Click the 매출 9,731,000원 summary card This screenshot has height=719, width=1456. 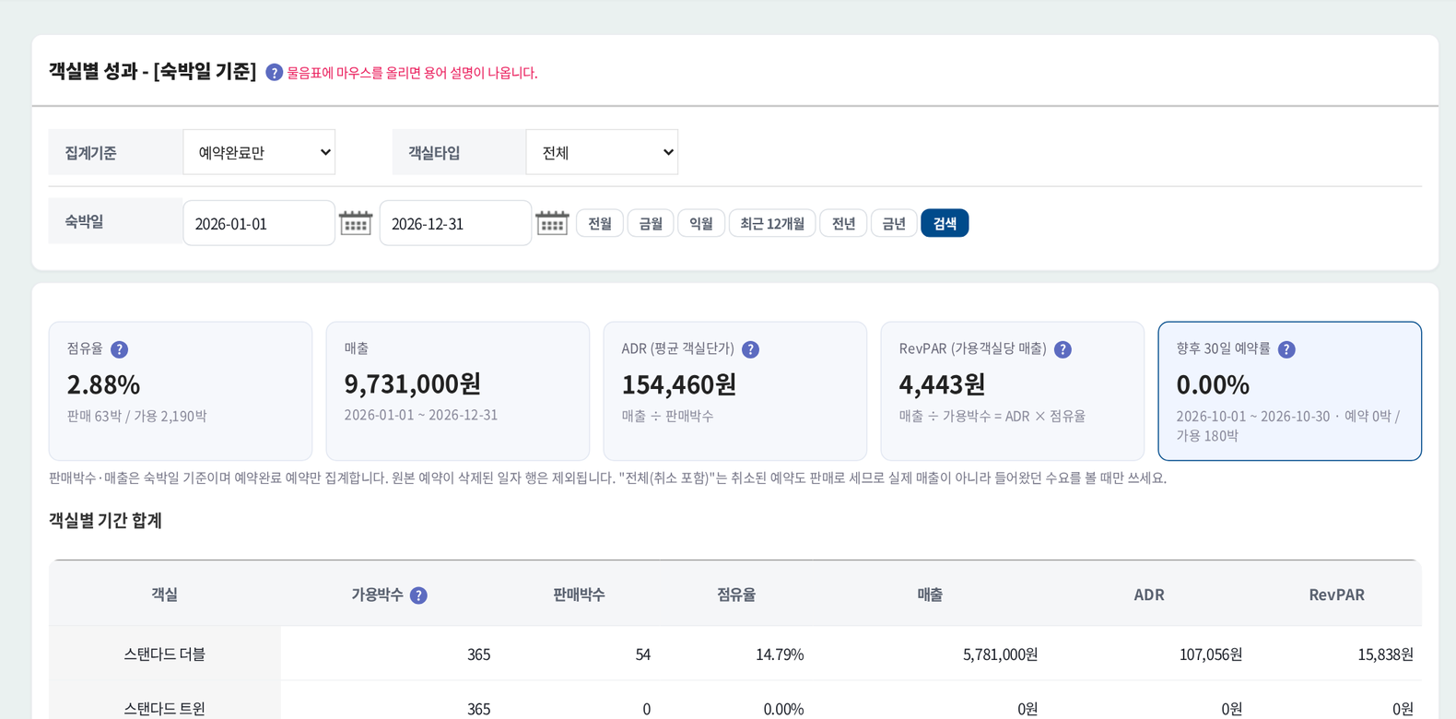pyautogui.click(x=458, y=391)
